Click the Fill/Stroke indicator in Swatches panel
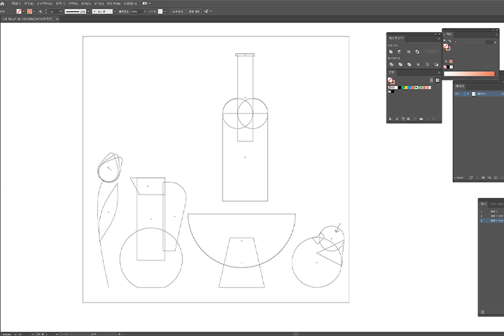 click(x=391, y=80)
